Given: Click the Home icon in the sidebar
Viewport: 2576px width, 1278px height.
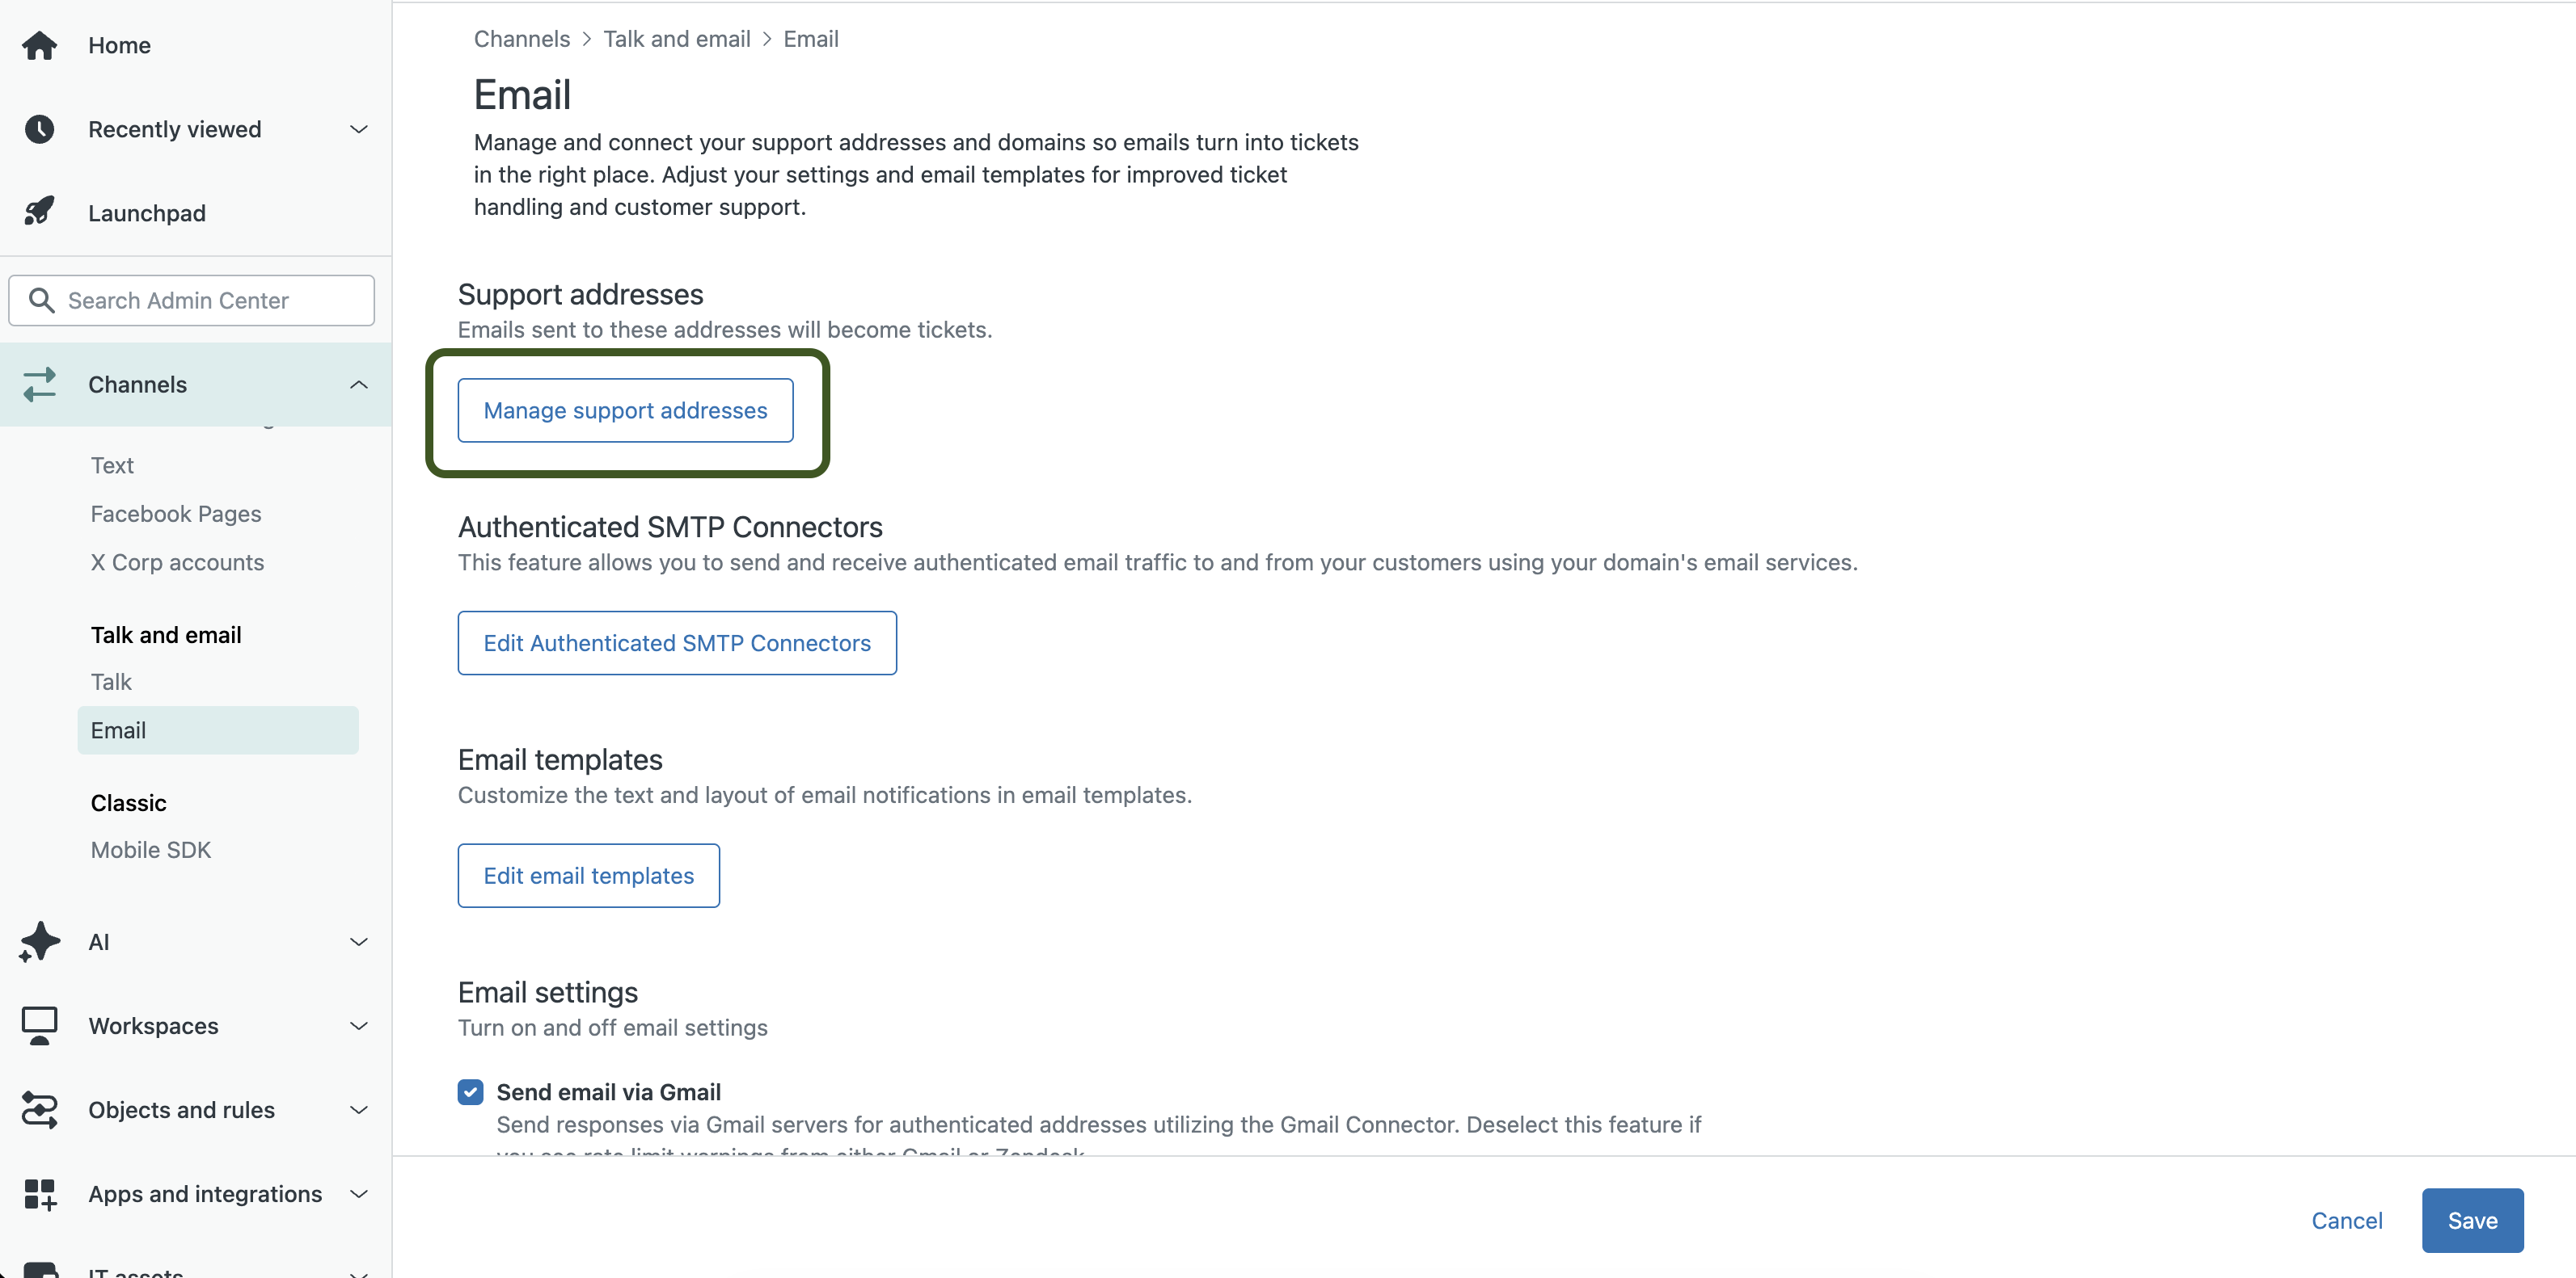Looking at the screenshot, I should pyautogui.click(x=39, y=45).
